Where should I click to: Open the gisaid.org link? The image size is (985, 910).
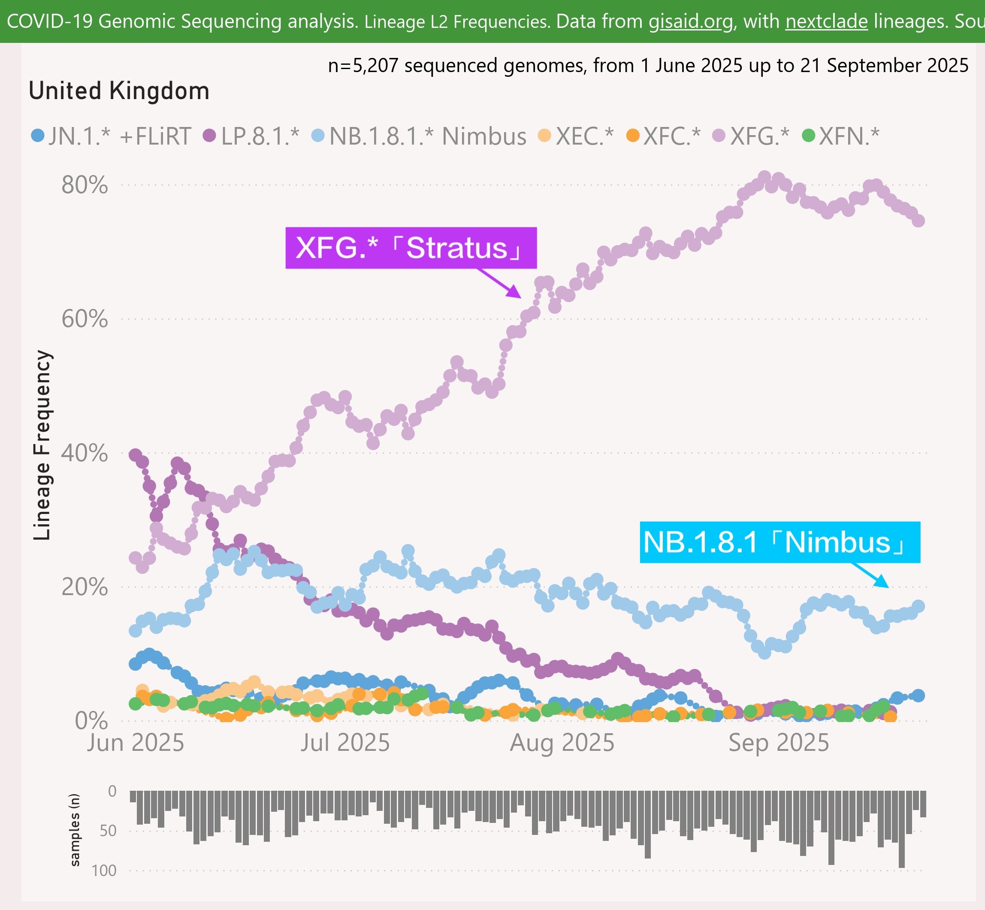click(690, 21)
